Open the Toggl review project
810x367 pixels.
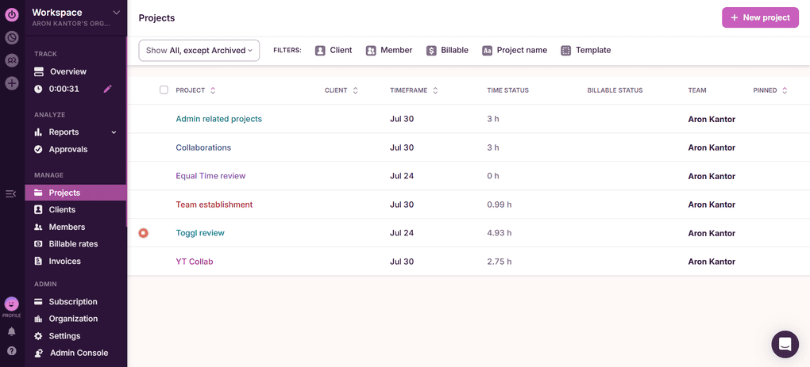coord(200,233)
